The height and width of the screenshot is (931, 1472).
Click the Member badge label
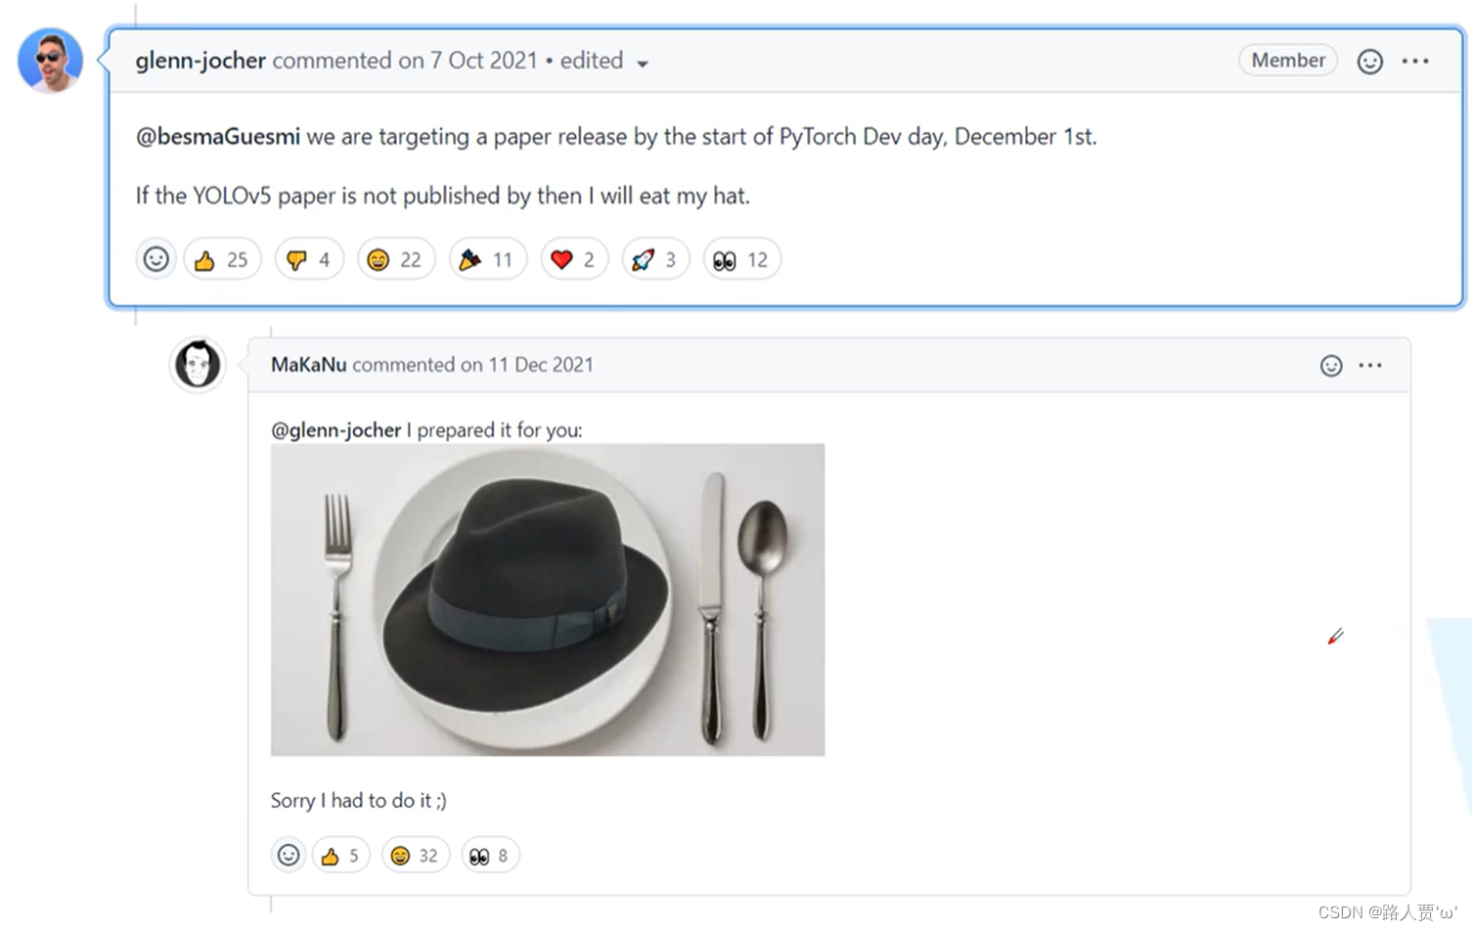1288,61
